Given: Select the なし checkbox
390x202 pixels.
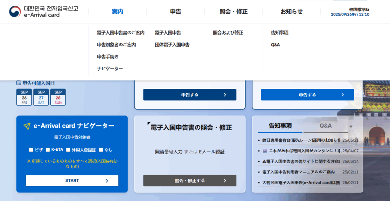Looking at the screenshot, I should [x=101, y=150].
